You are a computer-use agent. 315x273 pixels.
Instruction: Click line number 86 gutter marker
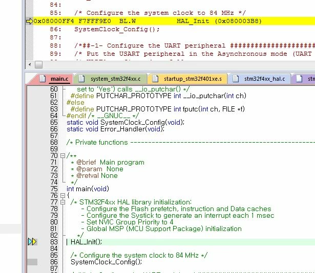(32, 262)
